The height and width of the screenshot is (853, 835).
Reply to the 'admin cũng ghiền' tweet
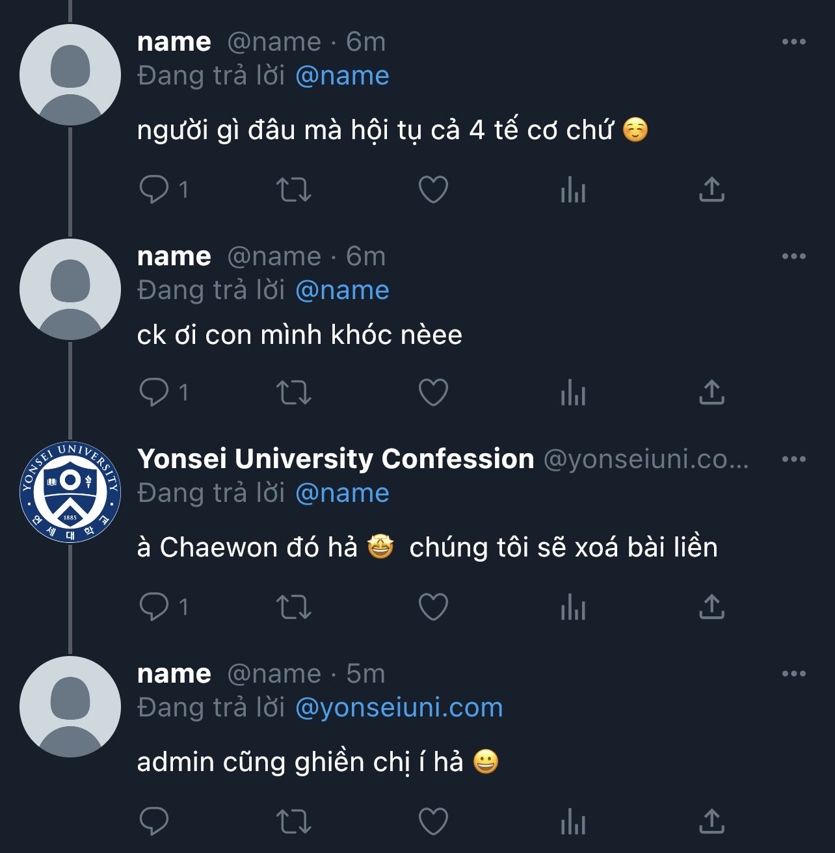(x=154, y=822)
